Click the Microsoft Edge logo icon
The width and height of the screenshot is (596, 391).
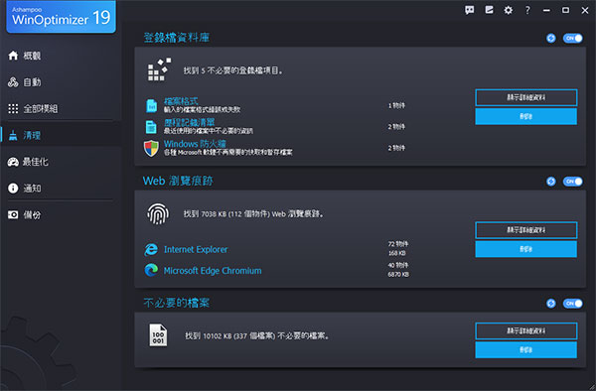pos(151,270)
